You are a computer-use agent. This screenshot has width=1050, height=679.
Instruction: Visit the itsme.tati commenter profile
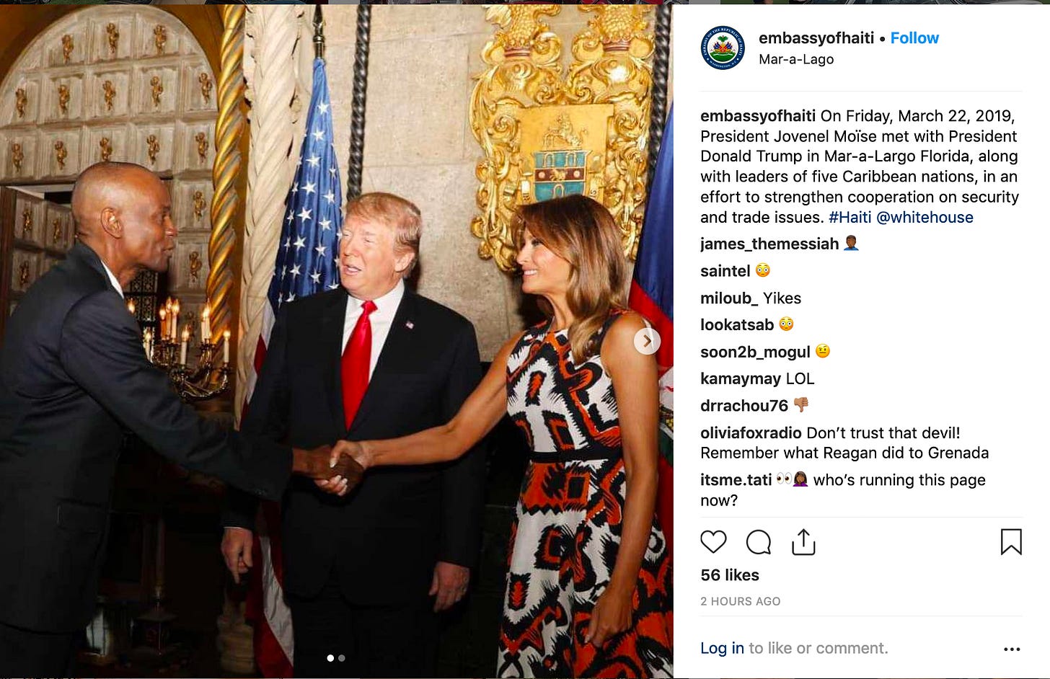(736, 480)
